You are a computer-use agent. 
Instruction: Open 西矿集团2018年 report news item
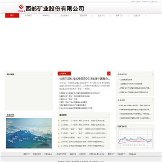pos(73,105)
